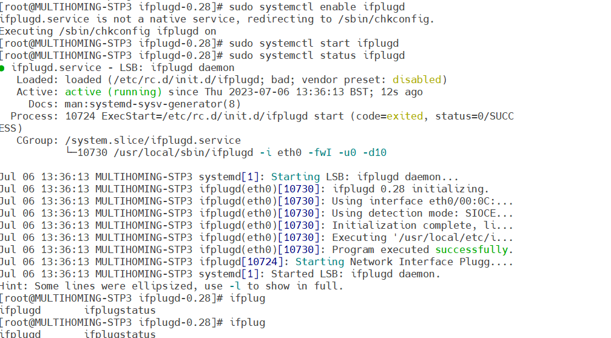The image size is (611, 338).
Task: Click process ID 10724 on the Process line
Action: [80, 117]
